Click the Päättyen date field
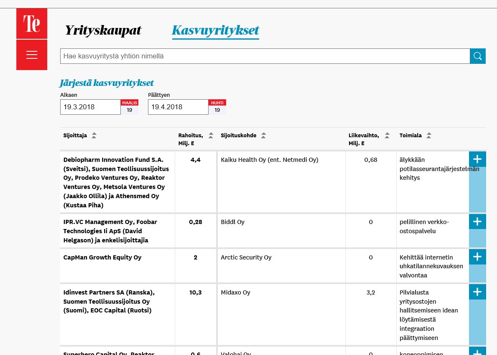The height and width of the screenshot is (355, 497). pyautogui.click(x=178, y=107)
